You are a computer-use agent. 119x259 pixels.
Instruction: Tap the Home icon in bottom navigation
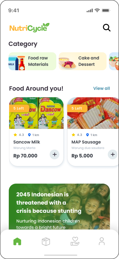(x=17, y=241)
